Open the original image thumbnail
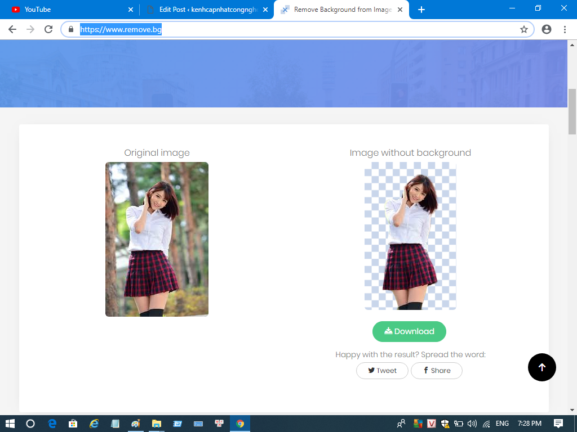This screenshot has height=432, width=577. (157, 239)
